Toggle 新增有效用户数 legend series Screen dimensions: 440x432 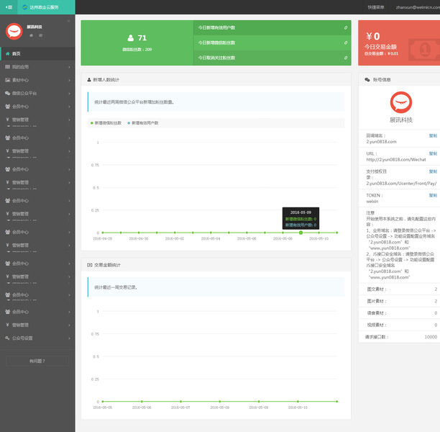pyautogui.click(x=143, y=123)
